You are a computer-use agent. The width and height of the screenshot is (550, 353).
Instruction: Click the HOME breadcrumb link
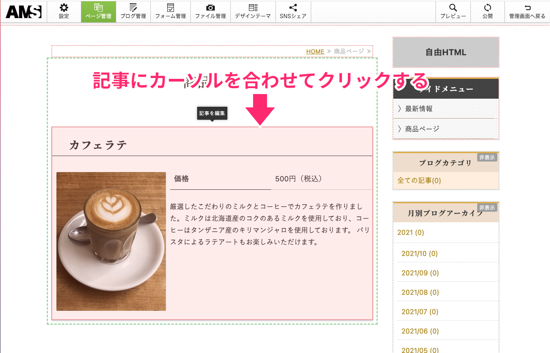(x=315, y=51)
